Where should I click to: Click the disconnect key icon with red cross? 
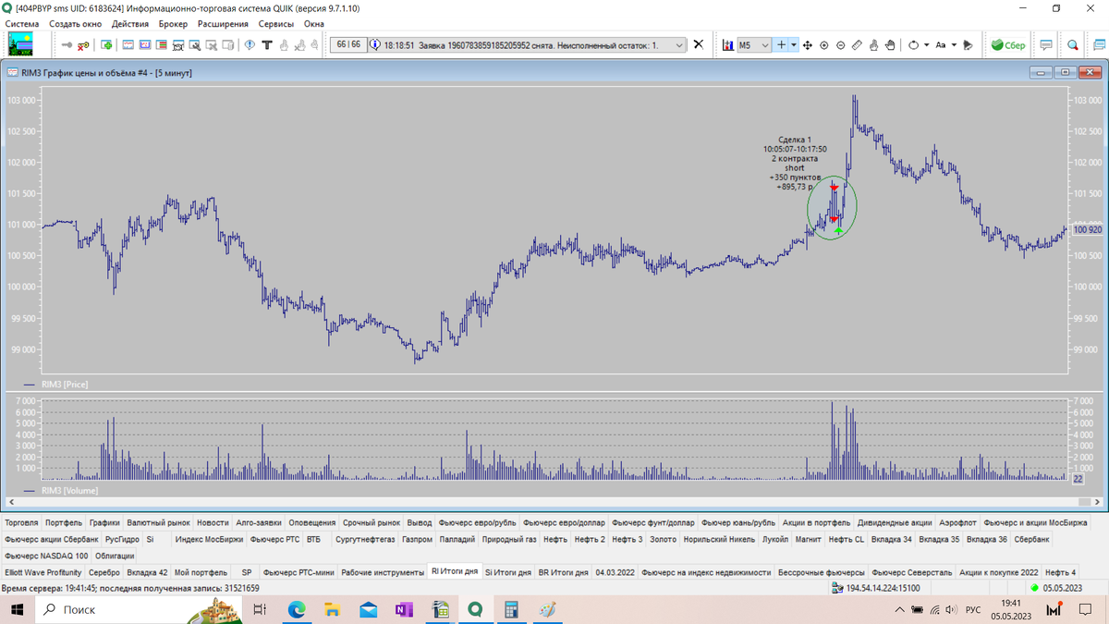[82, 44]
